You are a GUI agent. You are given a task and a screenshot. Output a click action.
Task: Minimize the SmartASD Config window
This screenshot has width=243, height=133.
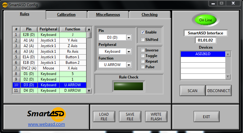point(213,3)
